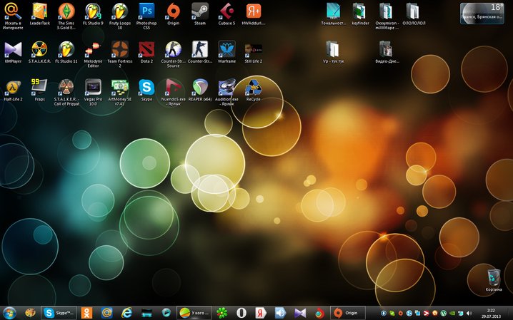Screen dimensions: 513x320
Task: Open S.T.A.L.K.E.R. Call of Pripyat shortcut
Action: pos(66,93)
